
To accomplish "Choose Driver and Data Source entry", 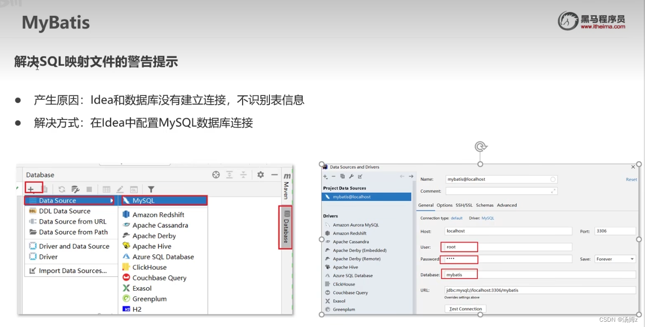I will pos(71,246).
